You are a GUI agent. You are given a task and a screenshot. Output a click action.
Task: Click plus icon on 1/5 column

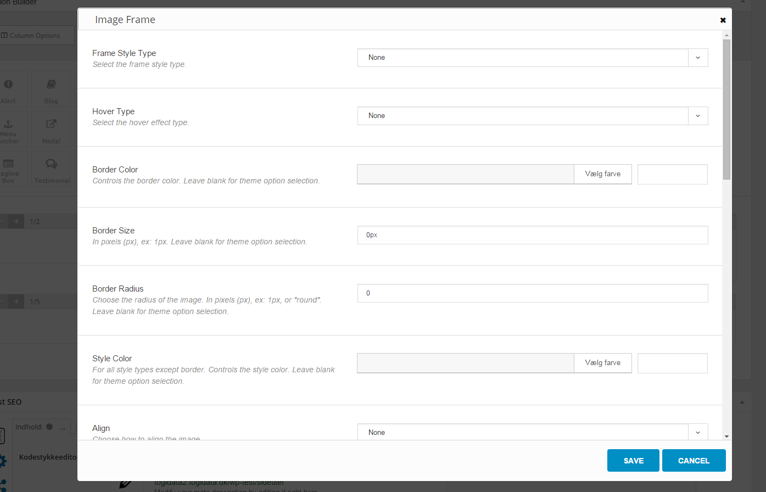click(16, 301)
